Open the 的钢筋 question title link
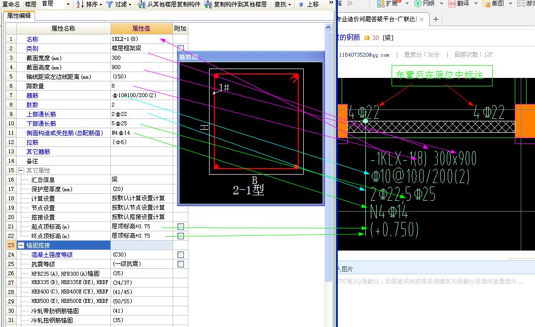Screen dimensions: 535x327 [348, 37]
